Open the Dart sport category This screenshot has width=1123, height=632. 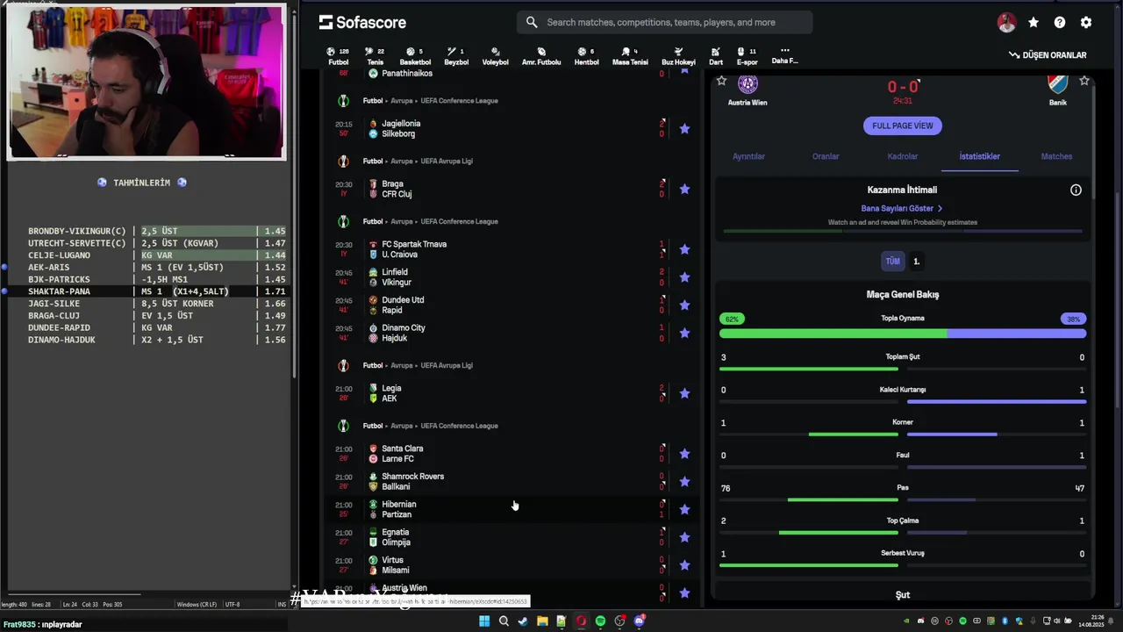click(x=716, y=56)
